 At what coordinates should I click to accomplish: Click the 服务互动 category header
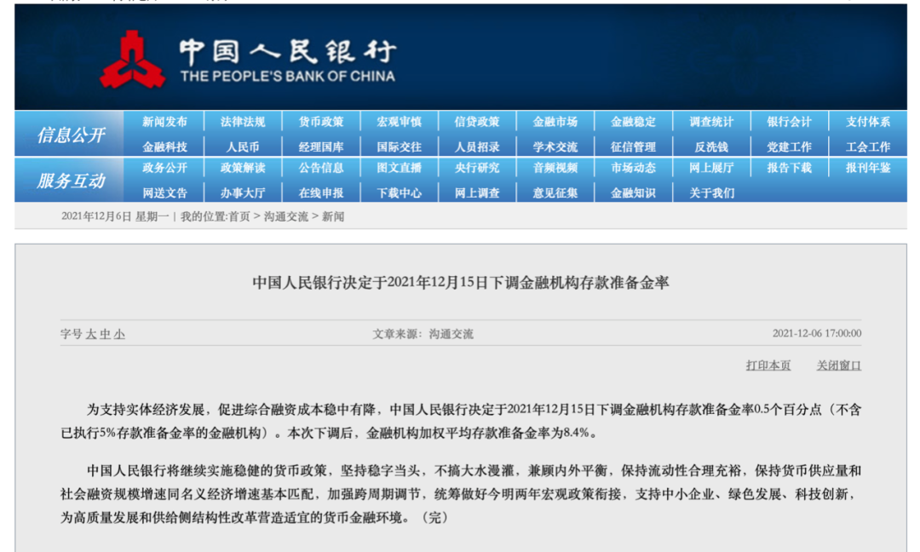[71, 181]
